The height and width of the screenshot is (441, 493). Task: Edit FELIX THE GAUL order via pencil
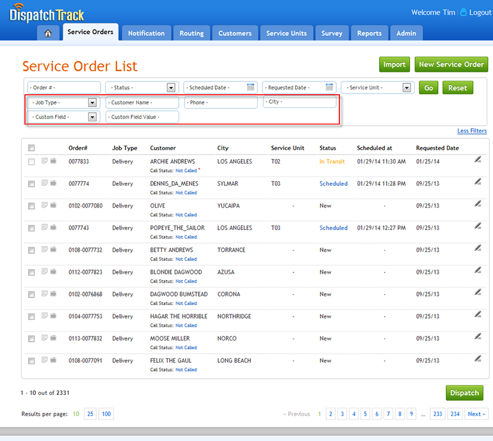coord(478,359)
